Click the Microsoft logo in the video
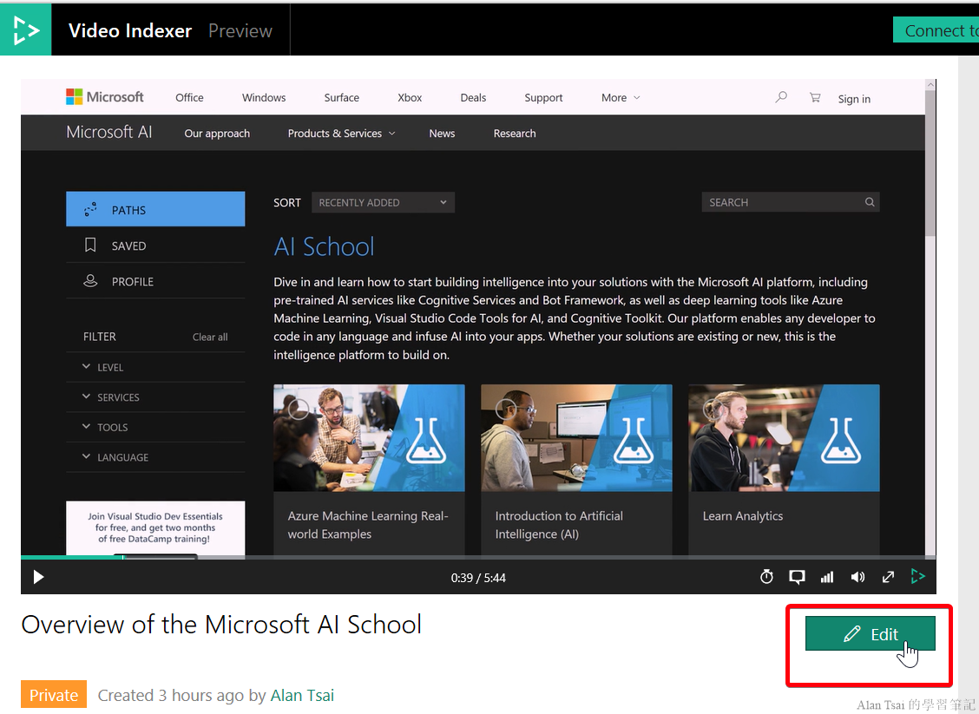This screenshot has height=714, width=979. (x=105, y=97)
